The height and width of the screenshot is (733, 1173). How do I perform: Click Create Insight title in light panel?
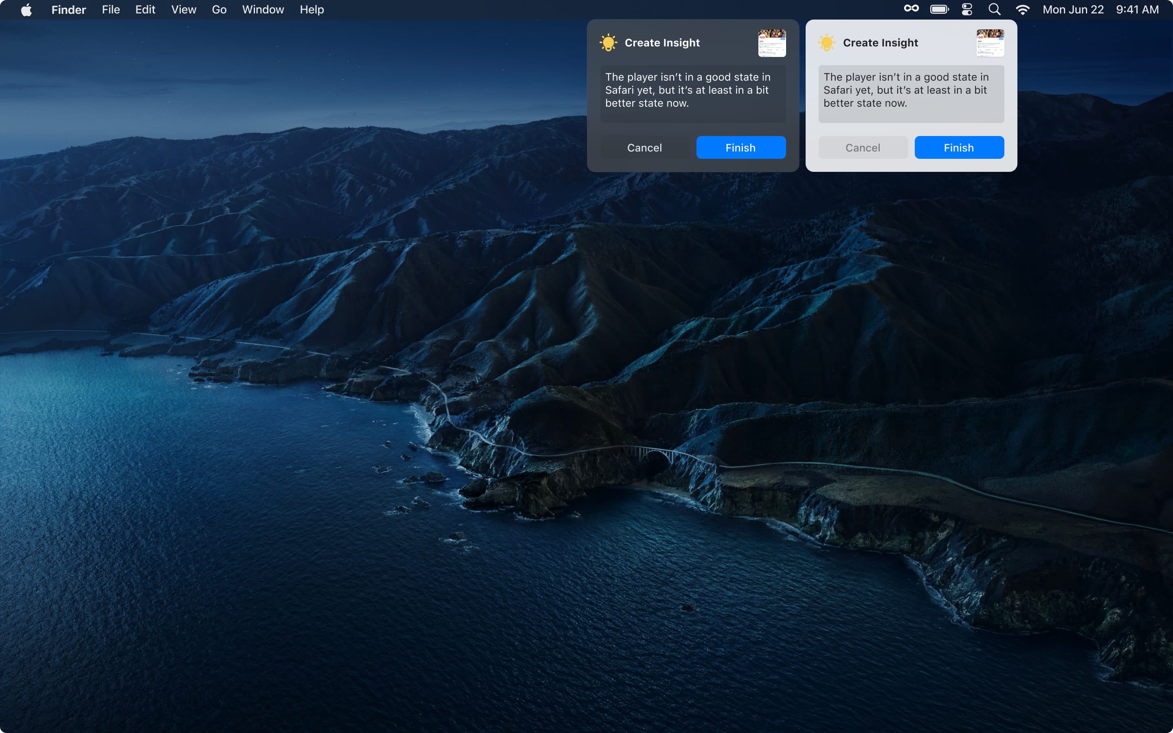click(880, 43)
